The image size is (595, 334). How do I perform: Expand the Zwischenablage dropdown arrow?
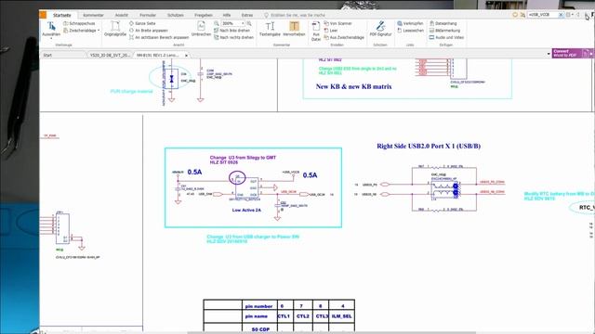[99, 31]
